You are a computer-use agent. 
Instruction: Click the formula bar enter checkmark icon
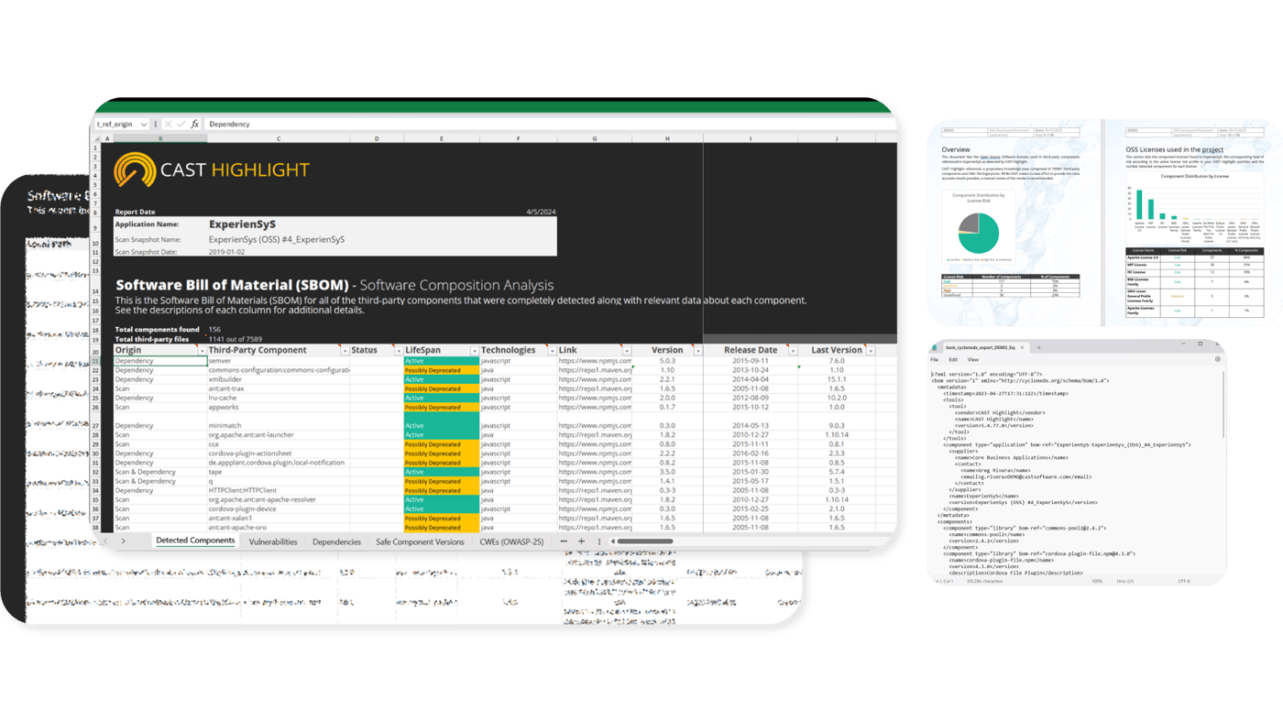pos(181,124)
